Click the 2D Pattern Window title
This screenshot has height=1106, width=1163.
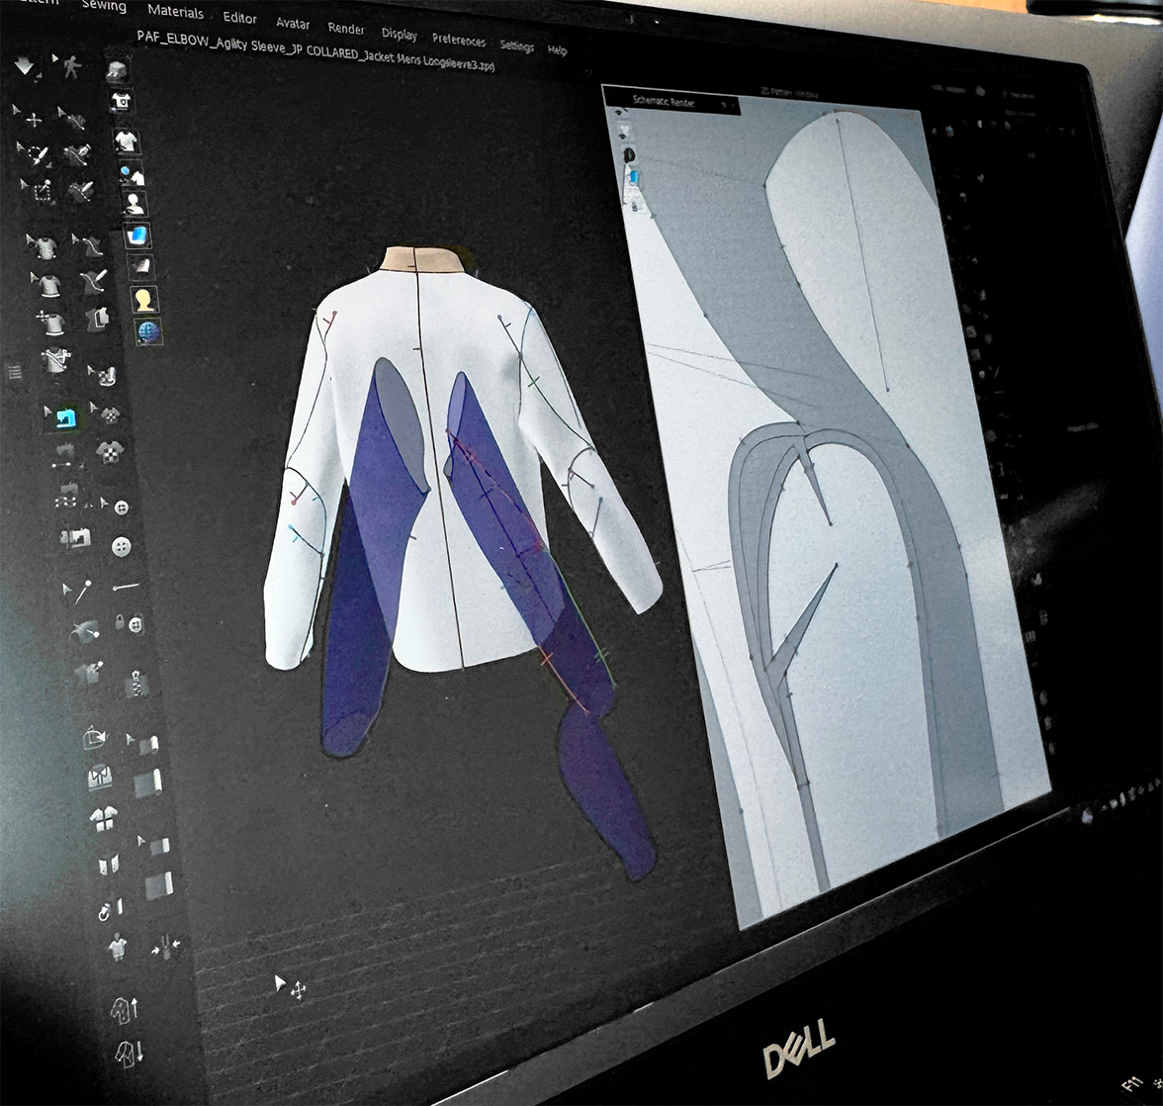point(788,93)
